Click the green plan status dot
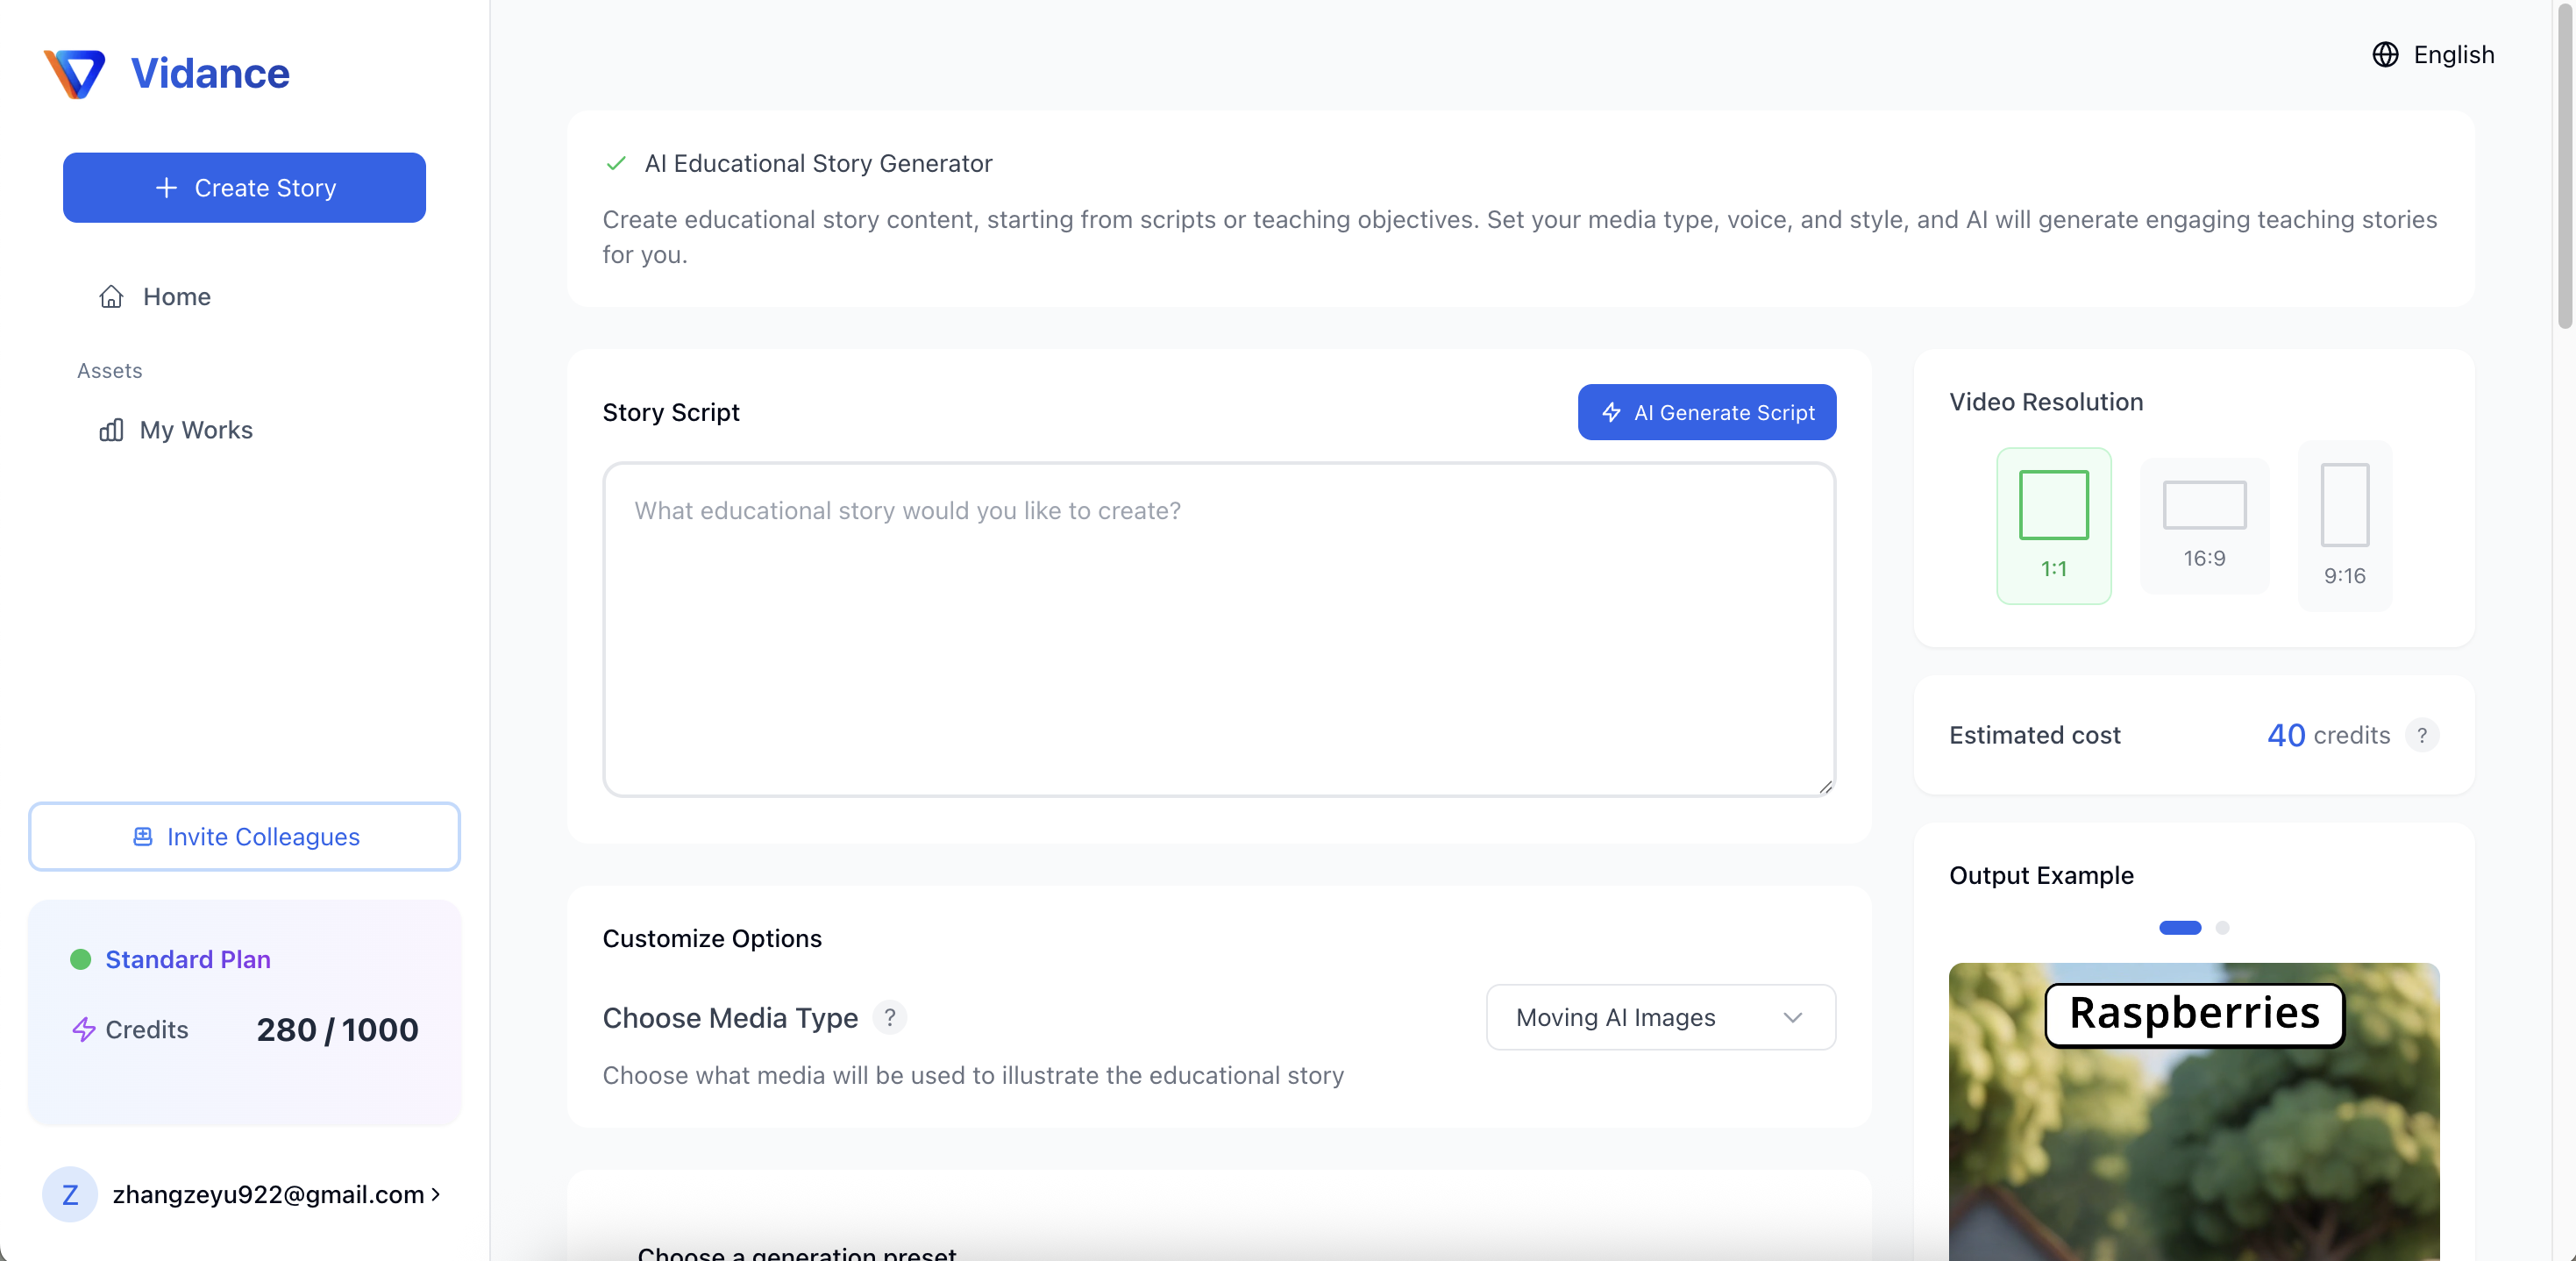 81,959
